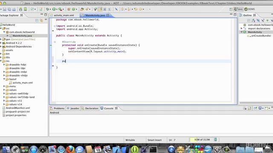Open the New Java Class dropdown arrow
The width and height of the screenshot is (273, 153).
coord(76,9)
